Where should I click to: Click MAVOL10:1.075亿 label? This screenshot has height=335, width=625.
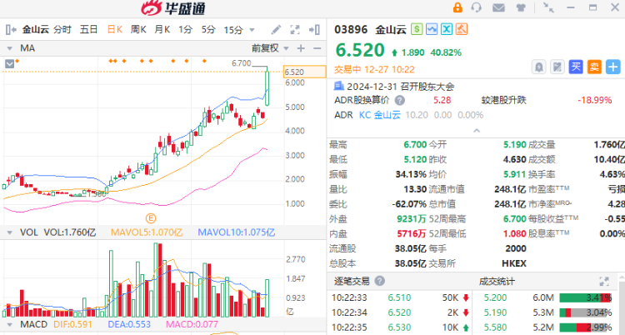point(237,232)
